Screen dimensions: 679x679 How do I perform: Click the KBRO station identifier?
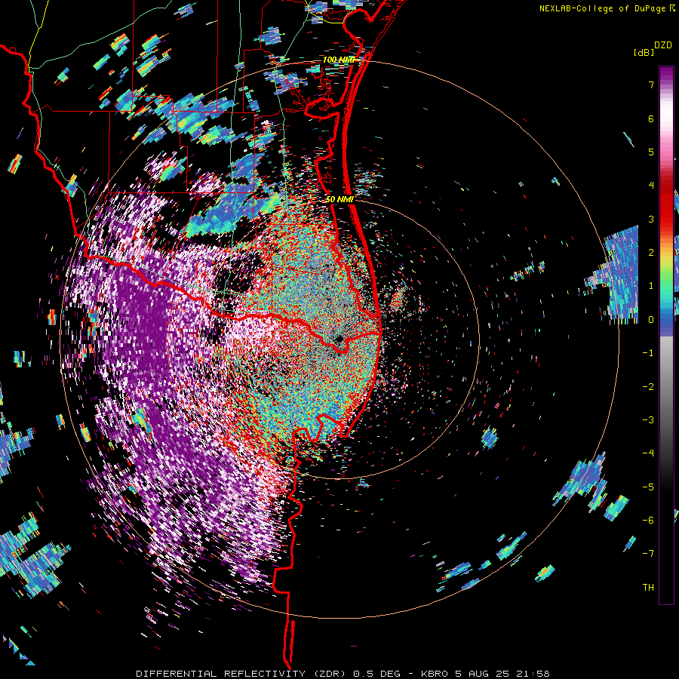[435, 674]
